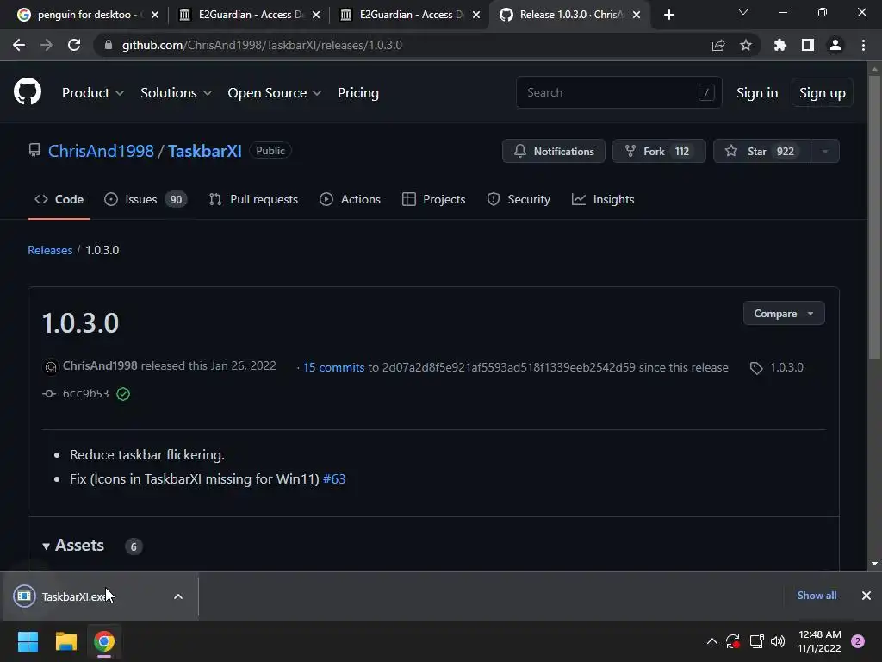Click Show all downloads
The height and width of the screenshot is (662, 882).
[x=817, y=596]
